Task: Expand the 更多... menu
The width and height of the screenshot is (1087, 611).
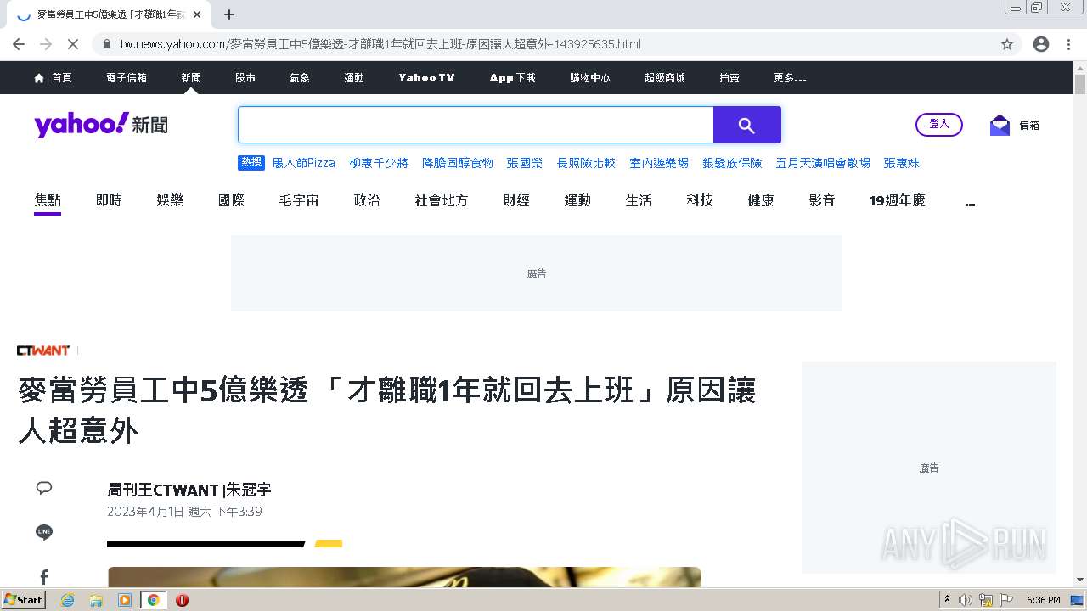Action: click(790, 77)
